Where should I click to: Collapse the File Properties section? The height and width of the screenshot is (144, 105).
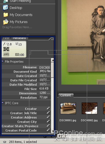point(3,61)
